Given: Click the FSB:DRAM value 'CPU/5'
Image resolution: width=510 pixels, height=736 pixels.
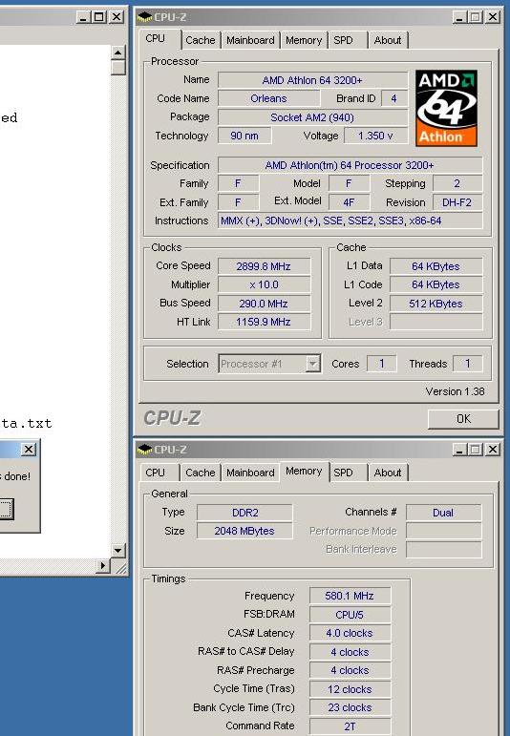Looking at the screenshot, I should [x=350, y=615].
